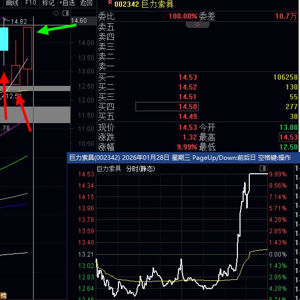Screen dimensions: 300x300
Task: Click 买一 volume 106258
Action: 286,77
